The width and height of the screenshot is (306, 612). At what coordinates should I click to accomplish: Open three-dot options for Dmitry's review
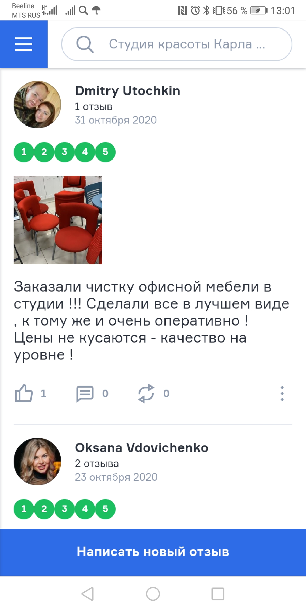[282, 393]
